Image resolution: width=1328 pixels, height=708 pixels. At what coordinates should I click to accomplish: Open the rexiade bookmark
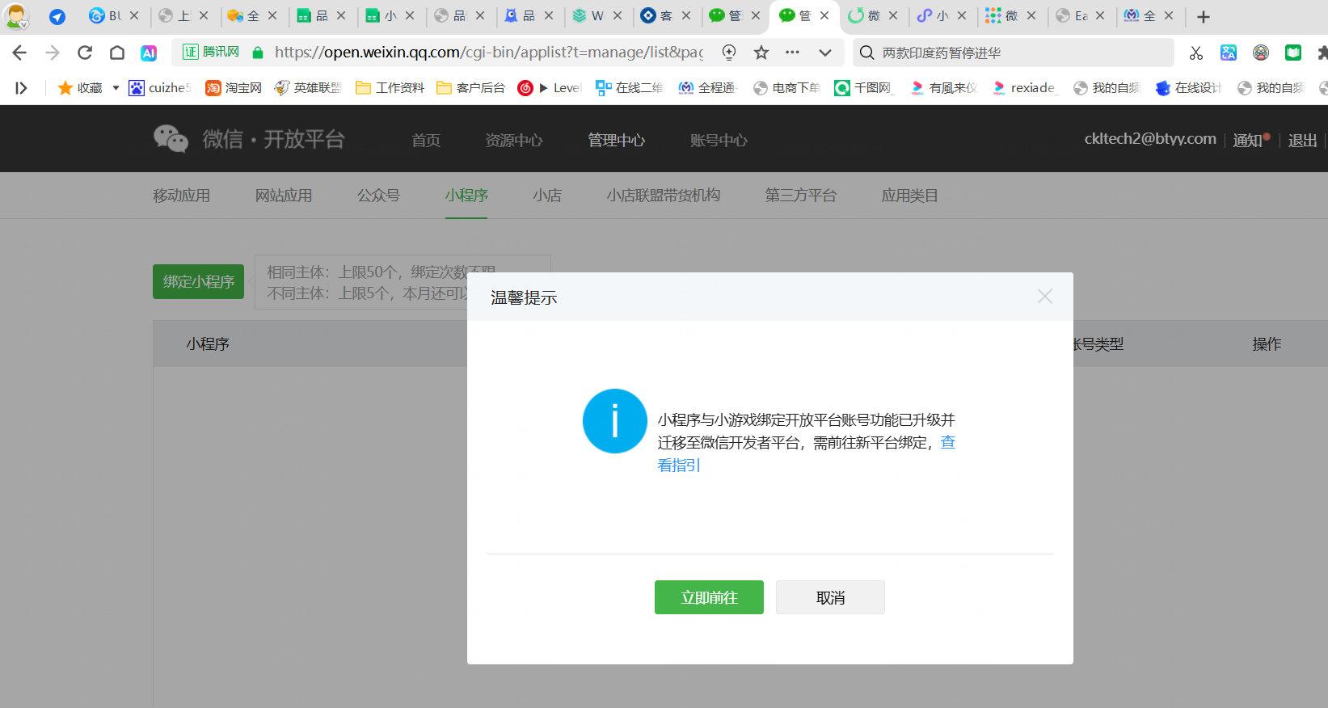1024,88
